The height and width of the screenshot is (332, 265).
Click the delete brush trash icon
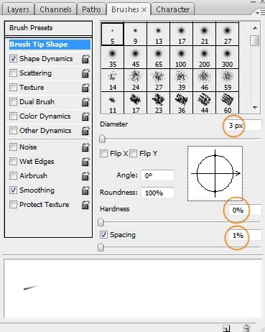click(x=246, y=328)
